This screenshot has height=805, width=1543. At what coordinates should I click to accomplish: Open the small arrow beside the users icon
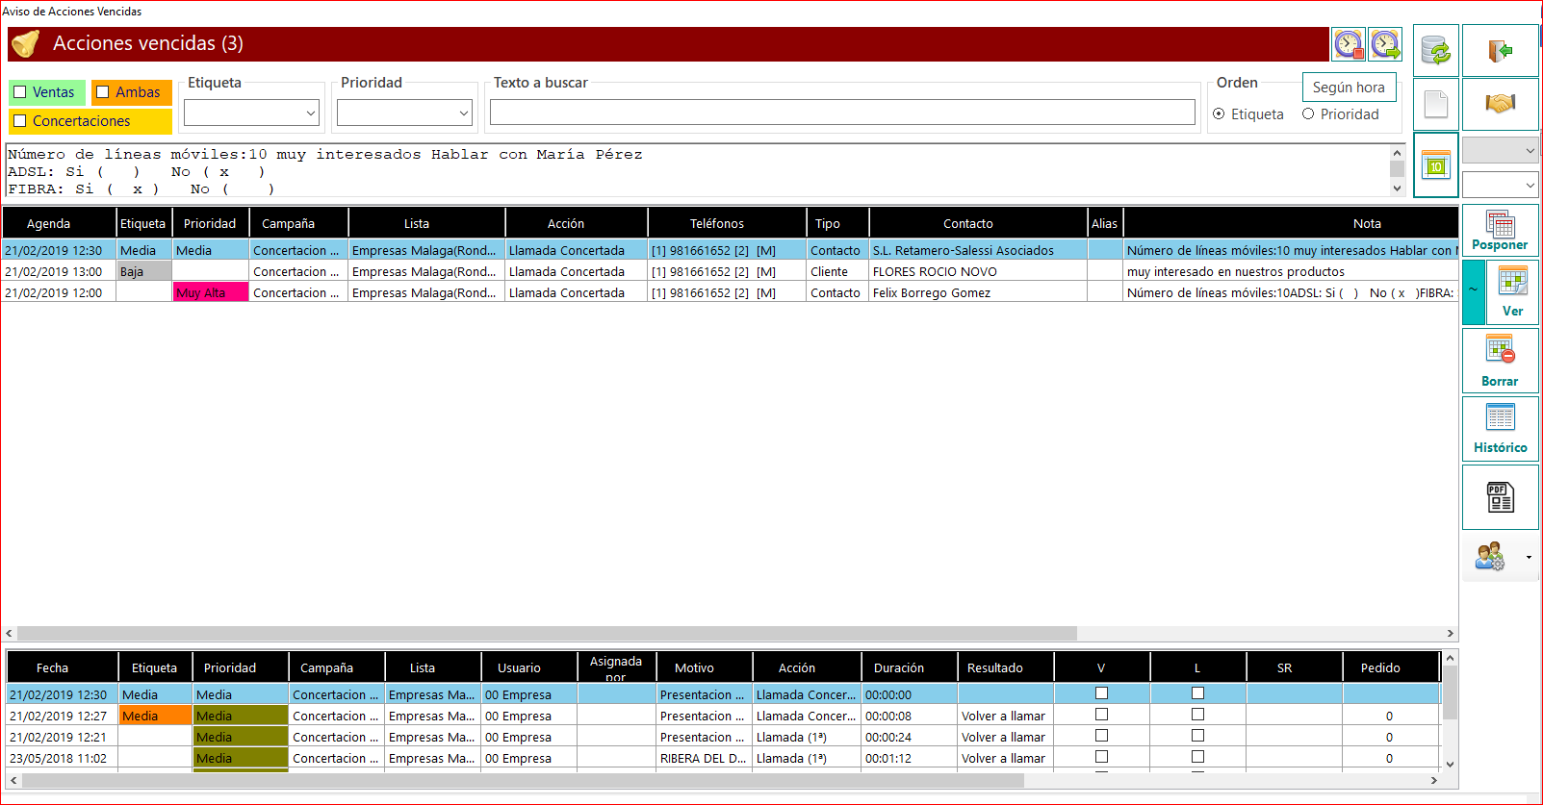pos(1529,557)
